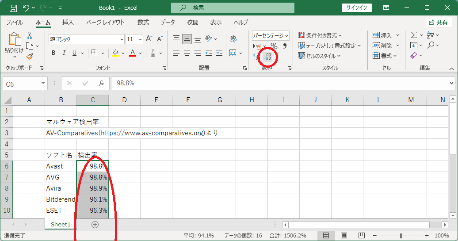Screen dimensions: 458x241
Task: Open 書式 cell format menu
Action: point(385,56)
